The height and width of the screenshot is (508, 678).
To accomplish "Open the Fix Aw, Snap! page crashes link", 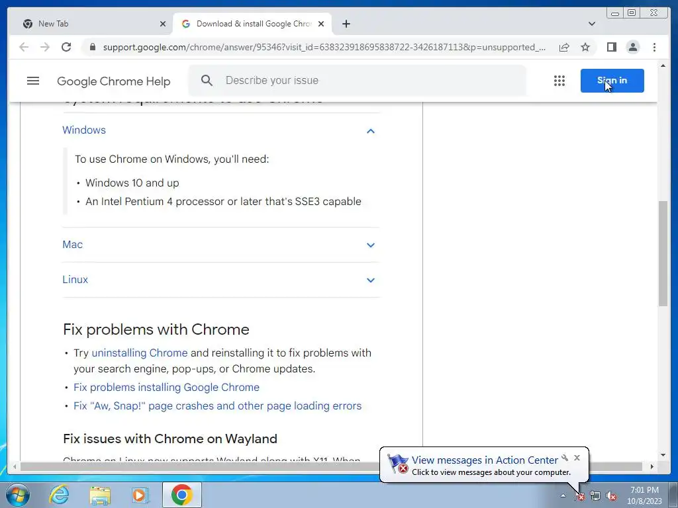I will pos(217,406).
